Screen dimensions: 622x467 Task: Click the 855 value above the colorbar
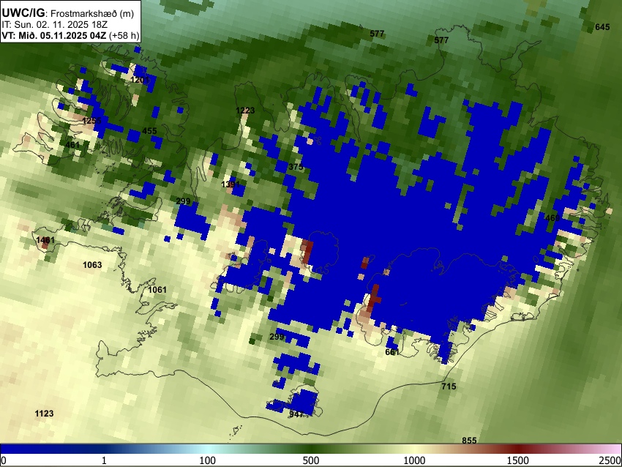click(469, 440)
